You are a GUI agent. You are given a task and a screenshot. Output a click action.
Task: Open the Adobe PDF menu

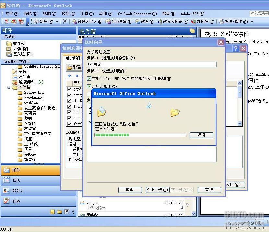[x=193, y=14]
